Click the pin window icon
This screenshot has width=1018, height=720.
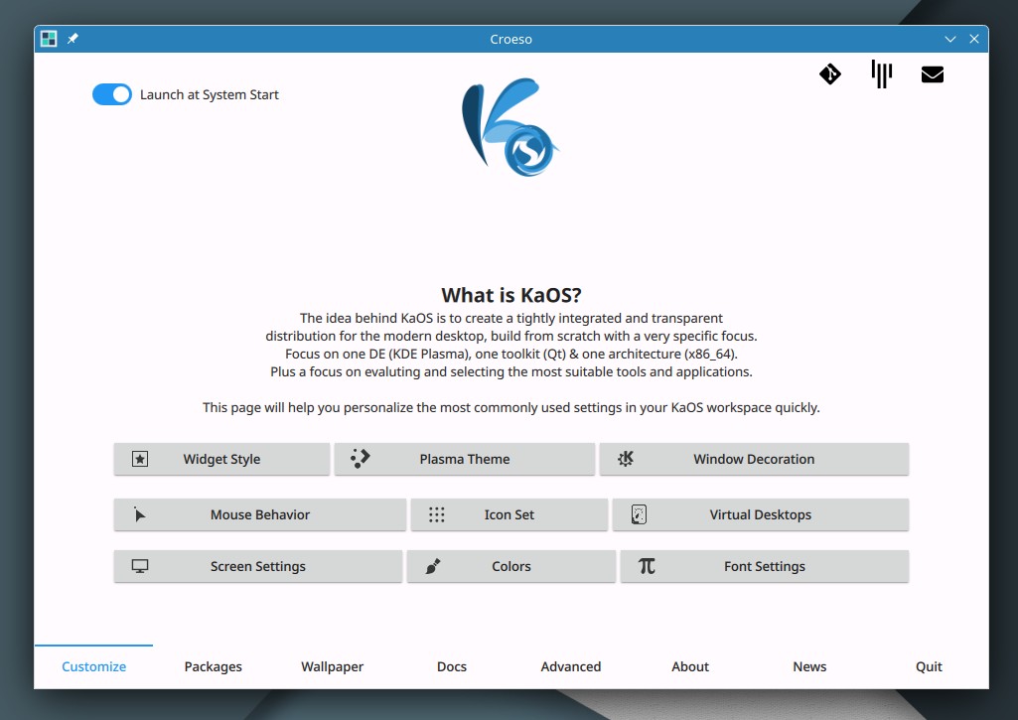[73, 39]
